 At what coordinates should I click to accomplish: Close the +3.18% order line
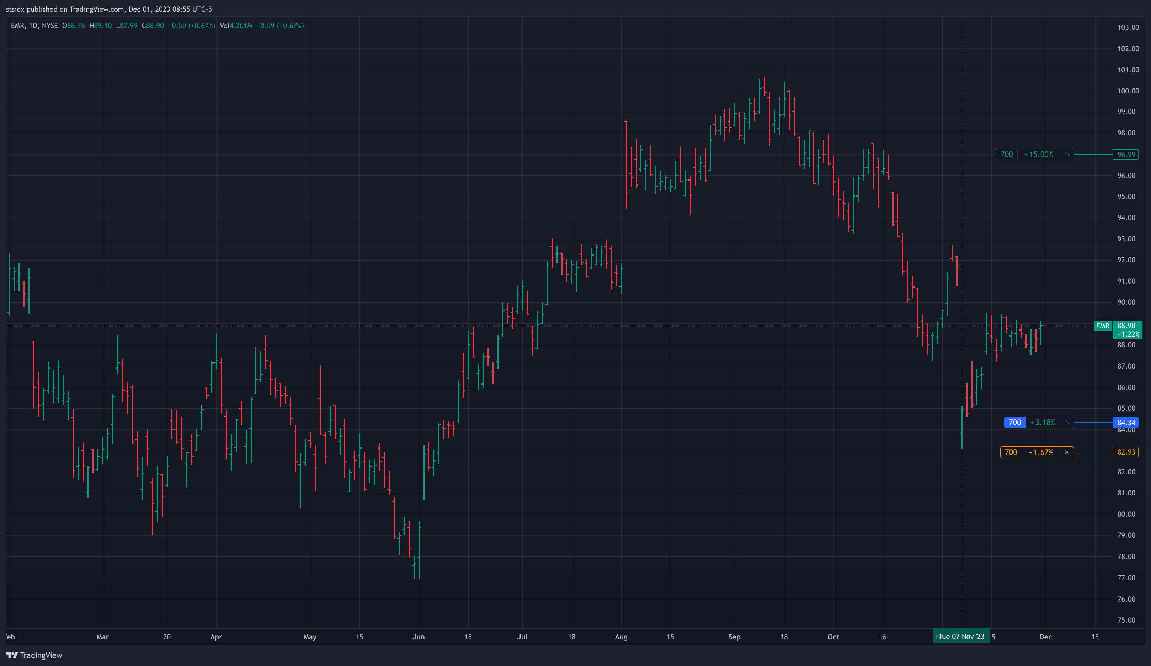pos(1067,422)
